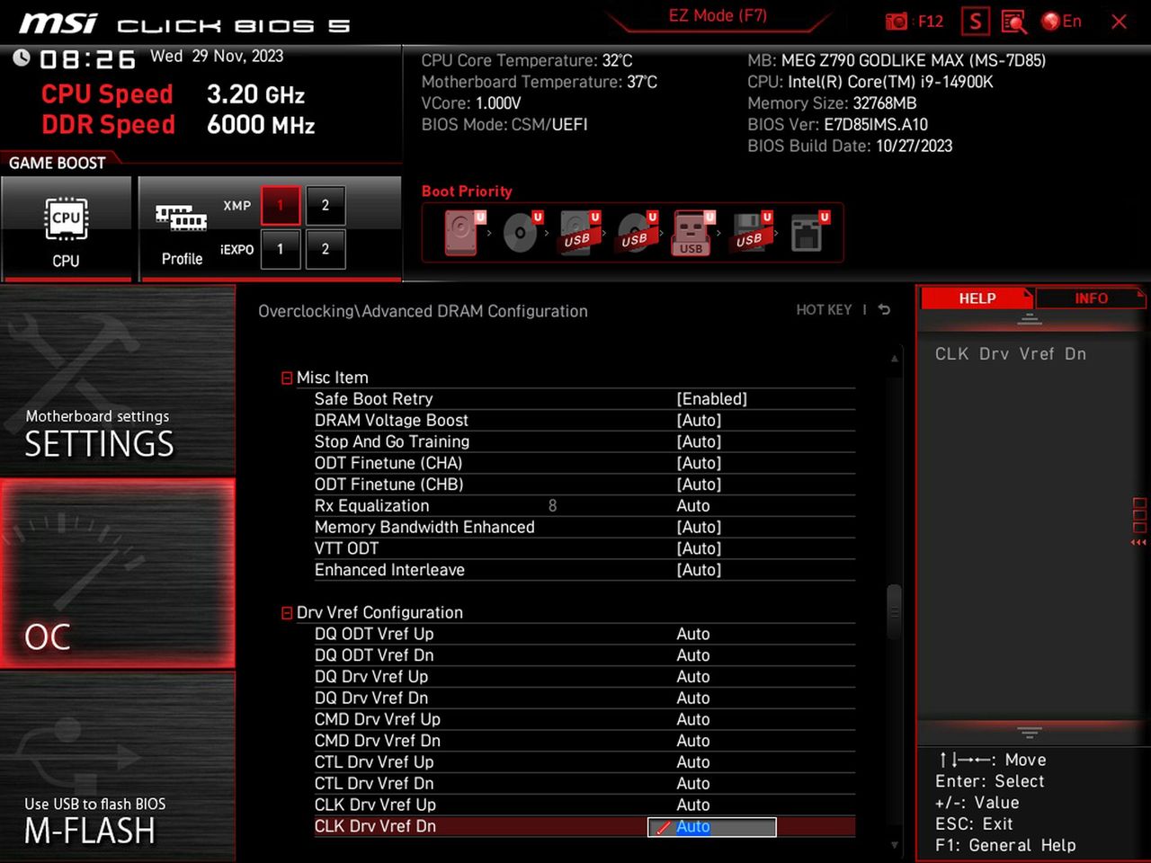
Task: Select the CMD Drv Vref Up row
Action: click(x=584, y=720)
